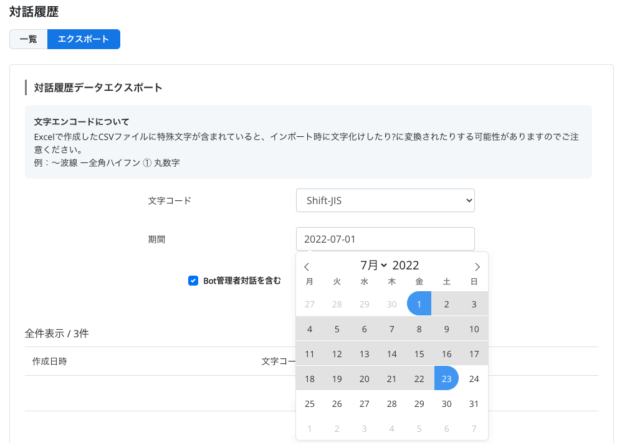
Task: Select July 23 end date
Action: pos(446,379)
